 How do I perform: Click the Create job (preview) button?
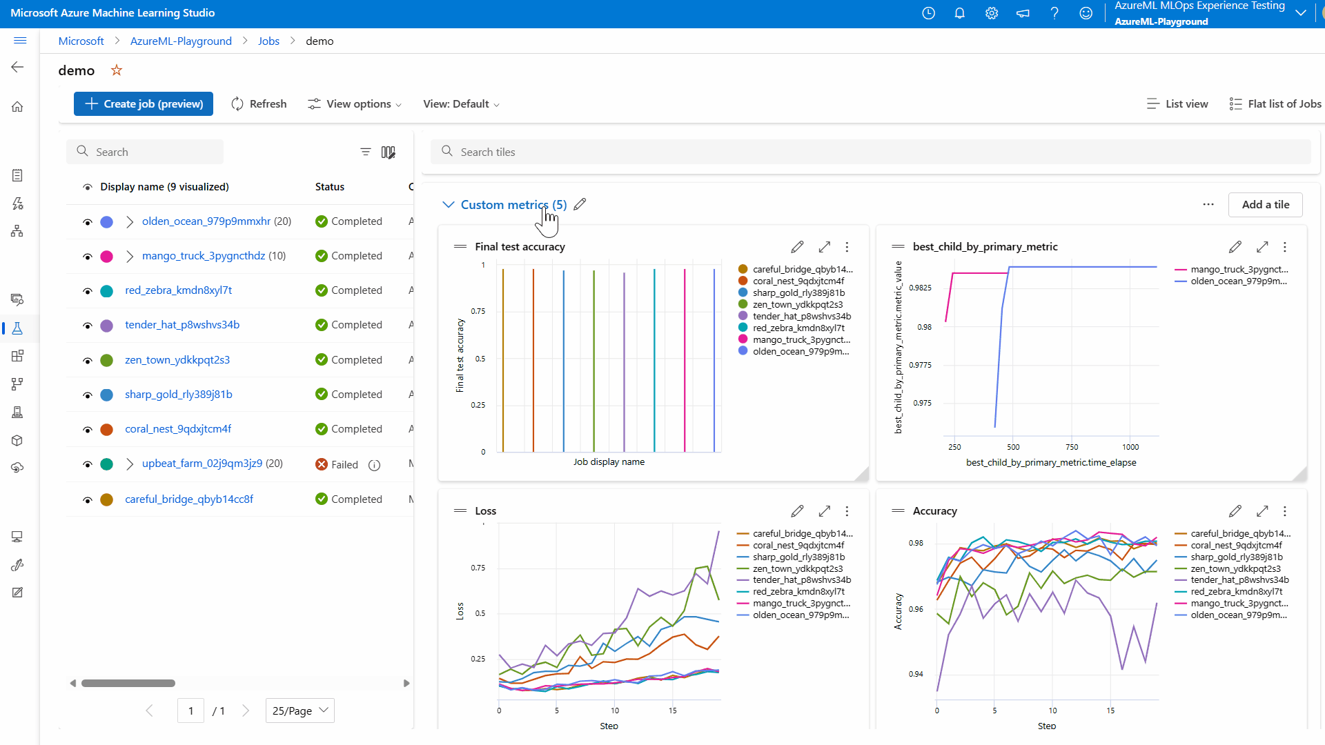144,104
